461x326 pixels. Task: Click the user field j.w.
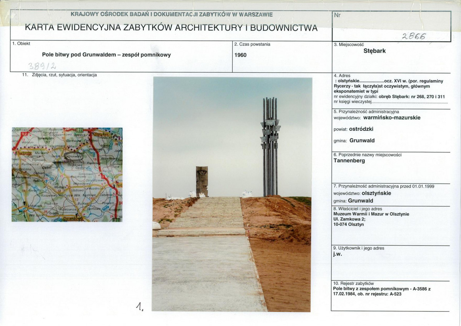[338, 254]
